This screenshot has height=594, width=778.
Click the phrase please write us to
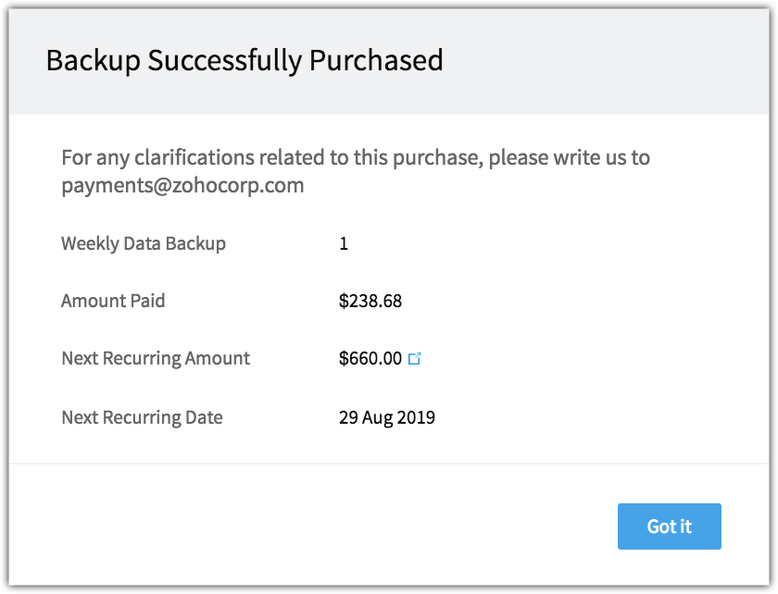point(569,157)
